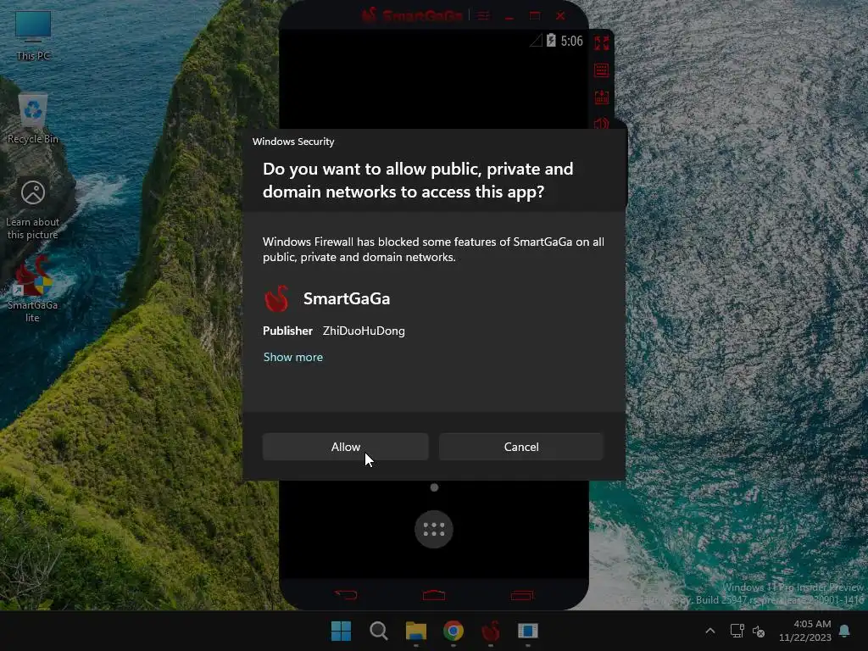Open the taskbar clock and date
The image size is (868, 651).
click(805, 631)
